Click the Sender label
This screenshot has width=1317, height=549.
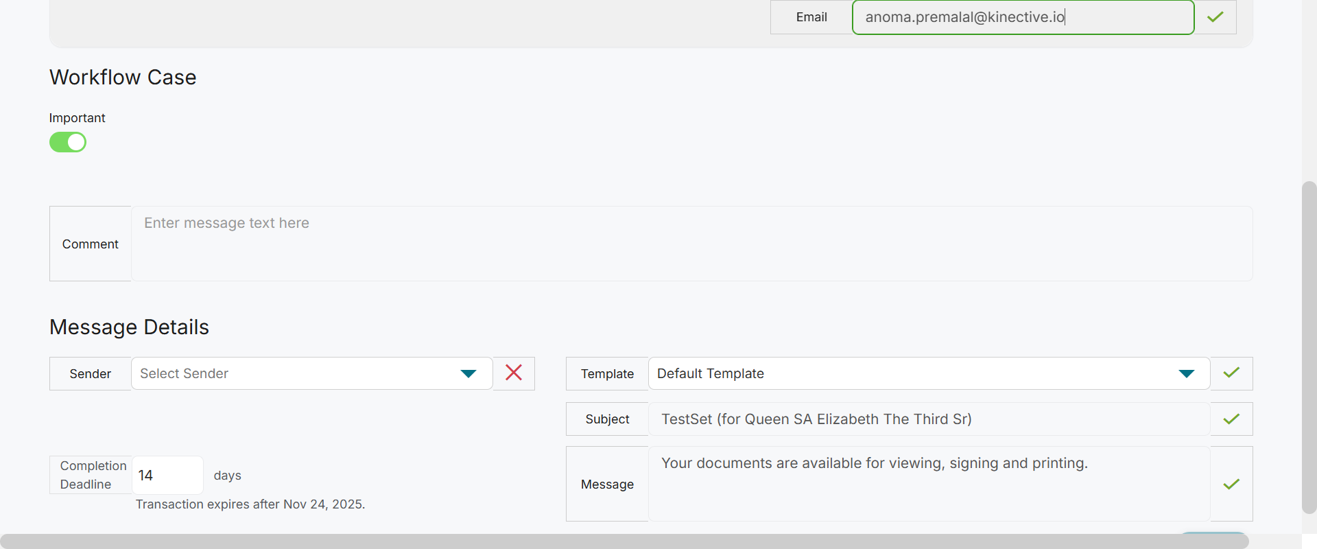[x=91, y=373]
